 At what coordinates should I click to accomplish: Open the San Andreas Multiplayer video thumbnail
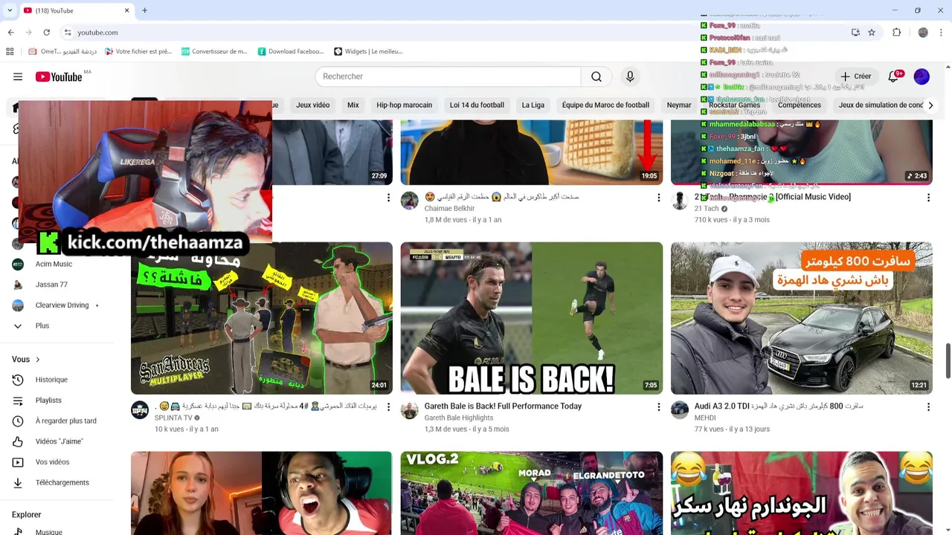click(x=262, y=318)
